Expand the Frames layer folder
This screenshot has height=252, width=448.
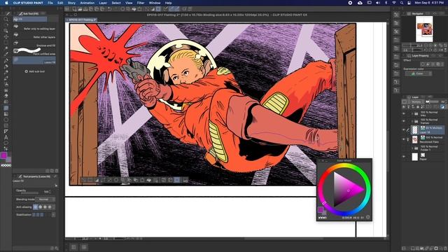click(412, 121)
